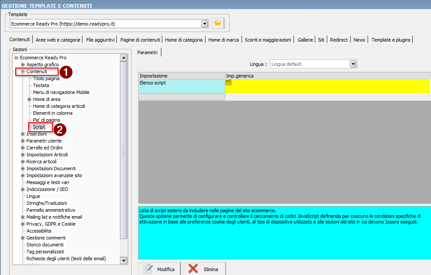Select the Script tree item
This screenshot has width=431, height=275.
(x=39, y=127)
